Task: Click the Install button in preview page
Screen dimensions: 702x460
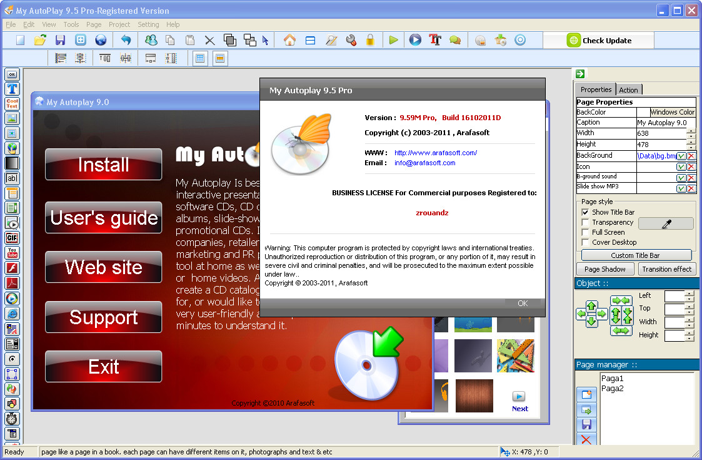Action: coord(103,165)
